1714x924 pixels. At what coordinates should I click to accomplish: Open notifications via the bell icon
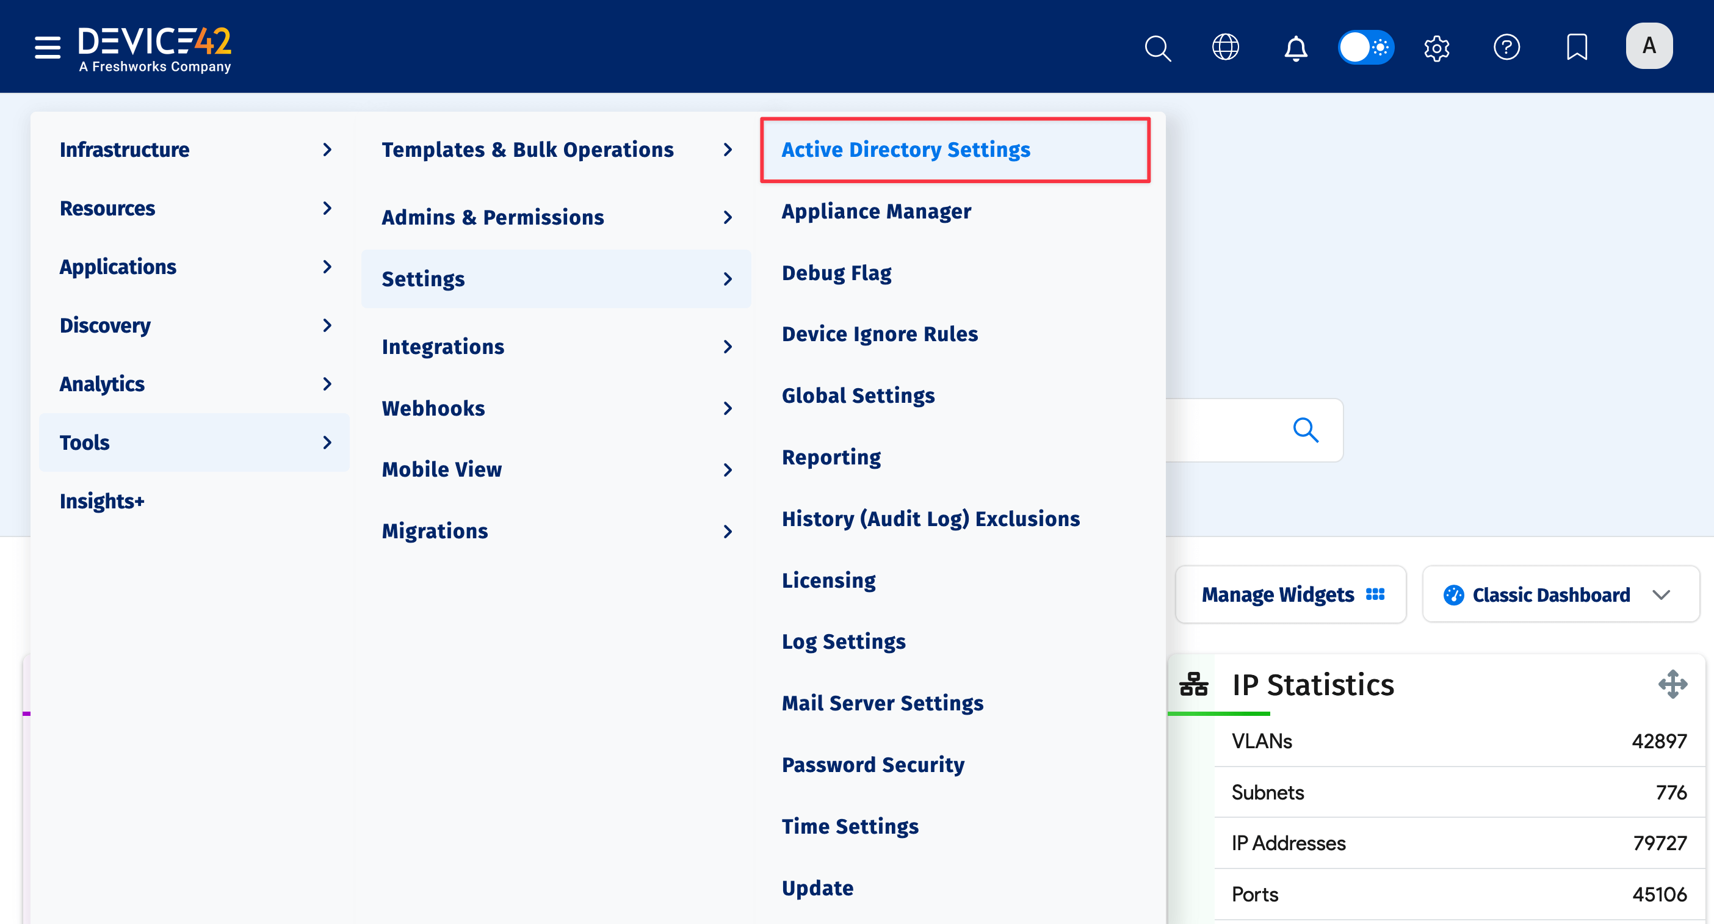pos(1296,47)
